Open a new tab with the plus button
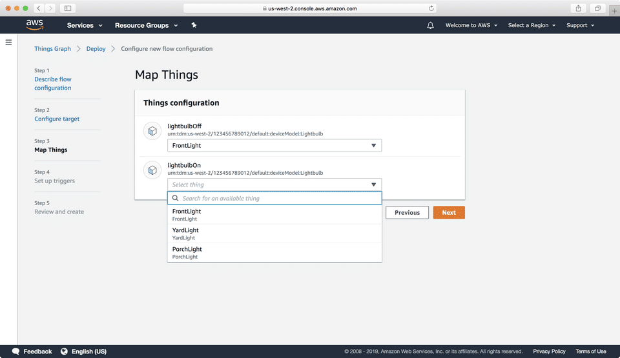This screenshot has height=358, width=620. pyautogui.click(x=614, y=11)
